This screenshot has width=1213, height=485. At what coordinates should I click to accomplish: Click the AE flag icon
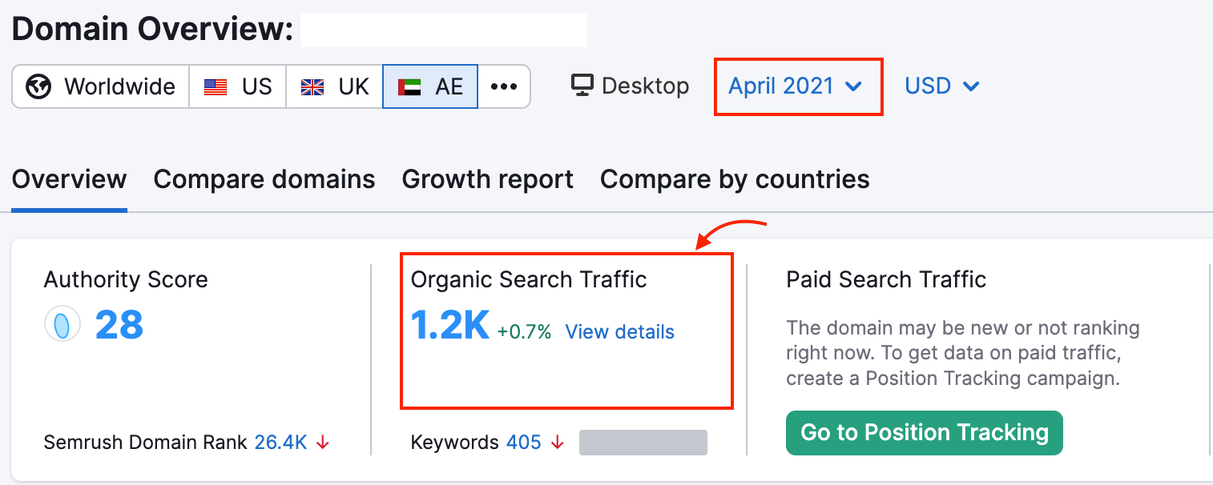(409, 86)
